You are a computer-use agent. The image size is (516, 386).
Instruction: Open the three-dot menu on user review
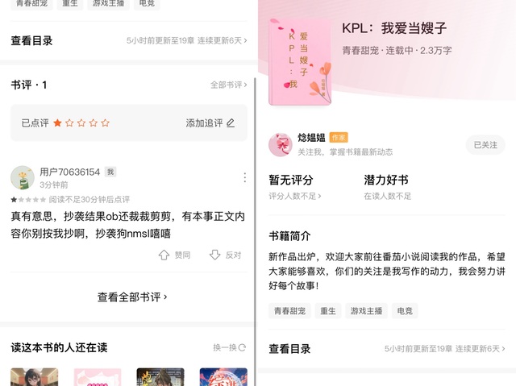point(244,177)
